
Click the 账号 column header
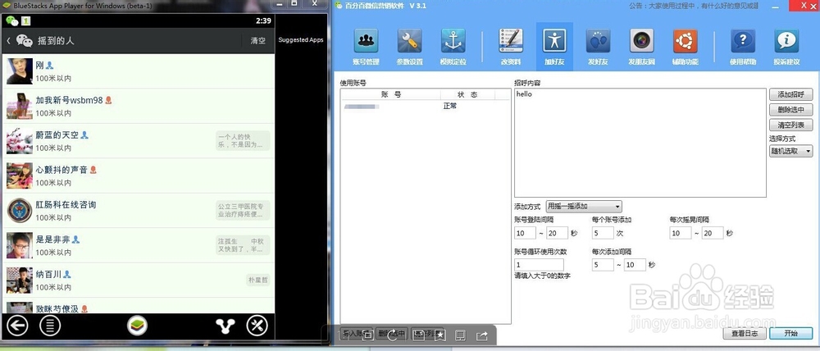tap(391, 94)
